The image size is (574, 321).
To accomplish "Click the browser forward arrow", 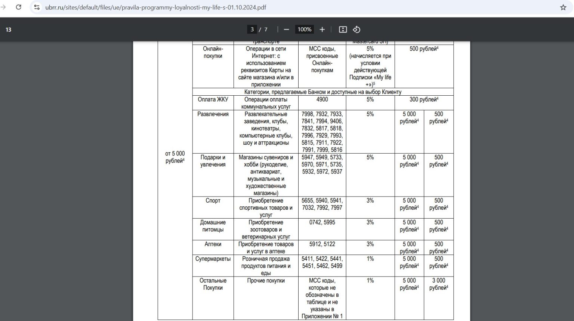I will click(3, 7).
